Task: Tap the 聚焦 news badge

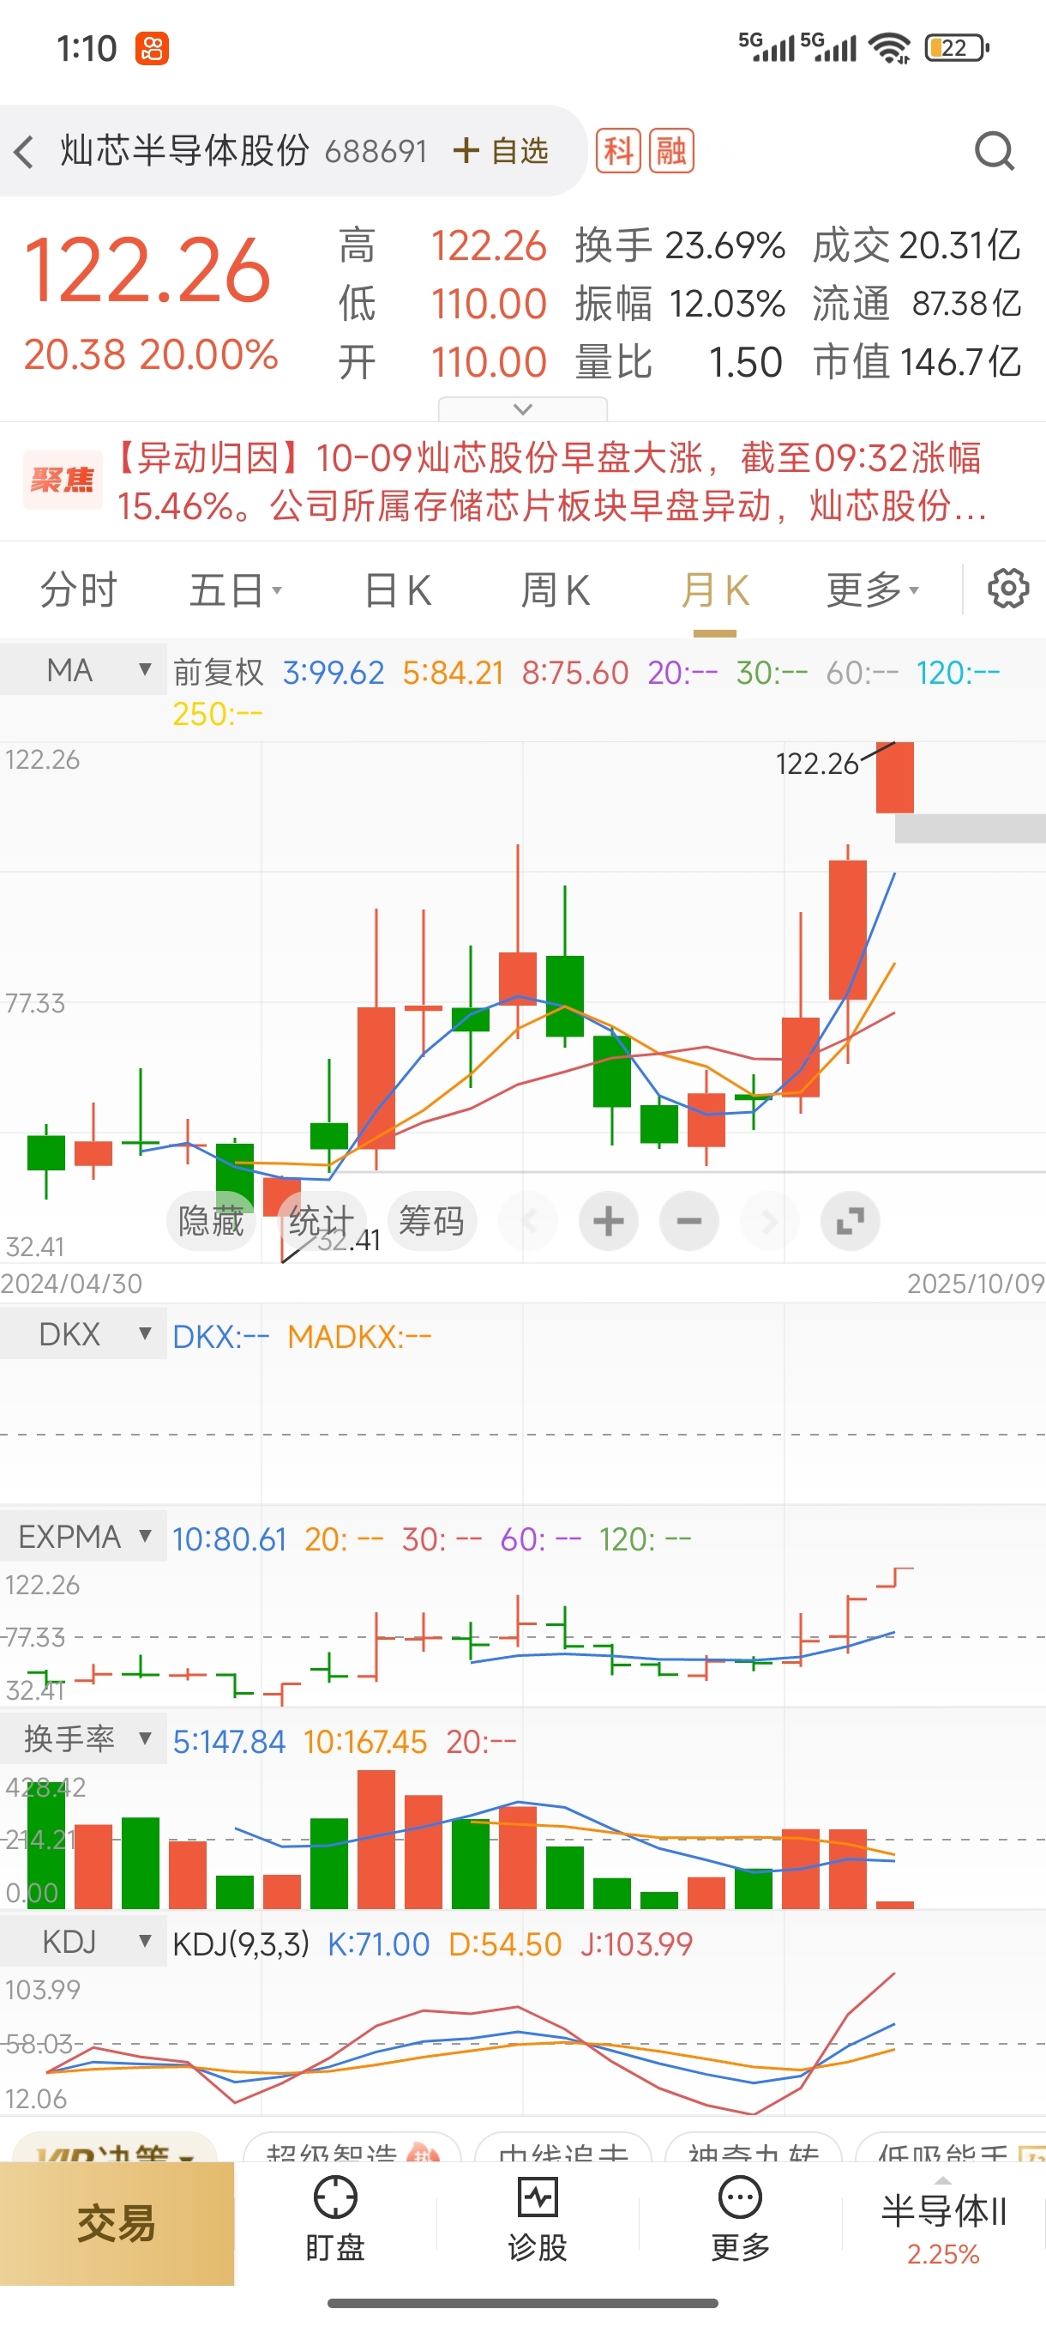Action: pyautogui.click(x=63, y=480)
